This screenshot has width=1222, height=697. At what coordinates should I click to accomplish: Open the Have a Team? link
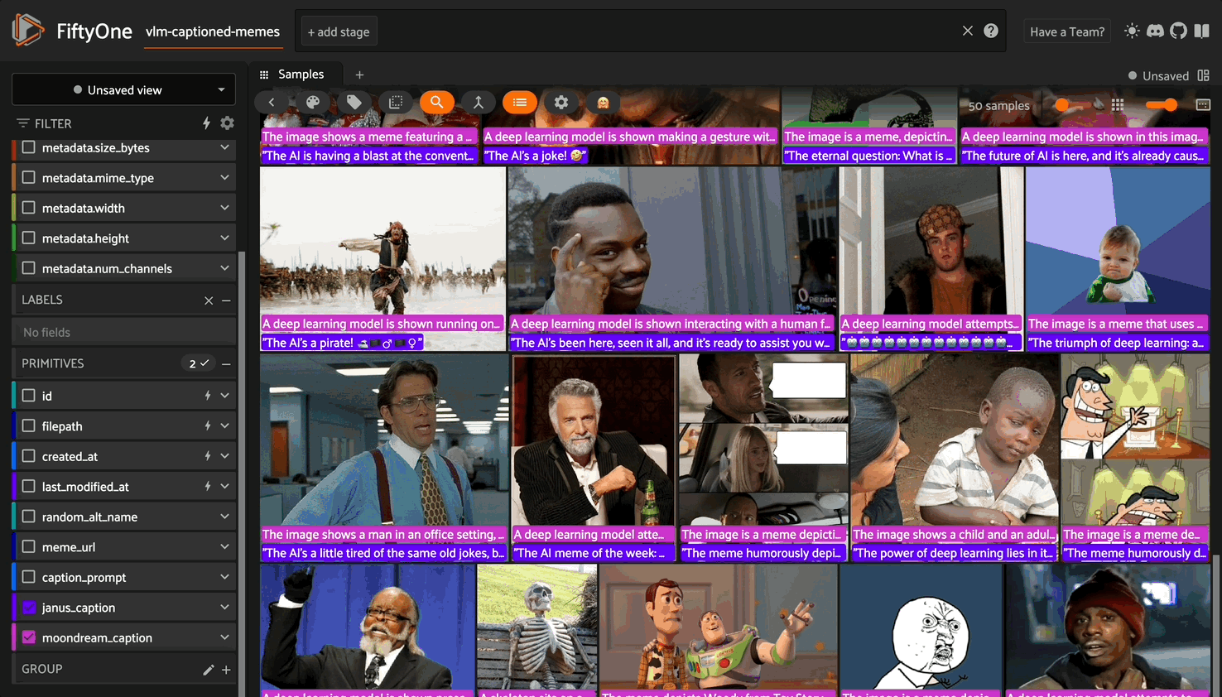click(x=1067, y=31)
